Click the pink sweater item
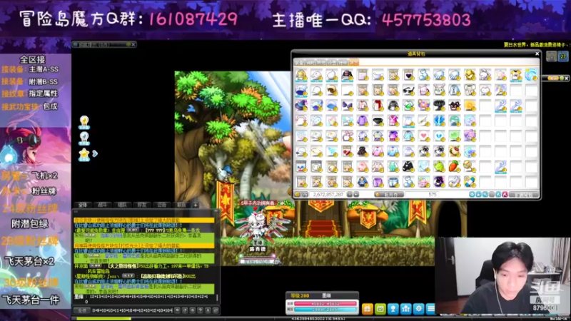Viewport: 571px width, 321px height. [378, 151]
